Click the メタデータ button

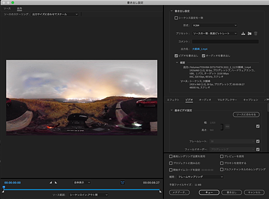(179, 192)
